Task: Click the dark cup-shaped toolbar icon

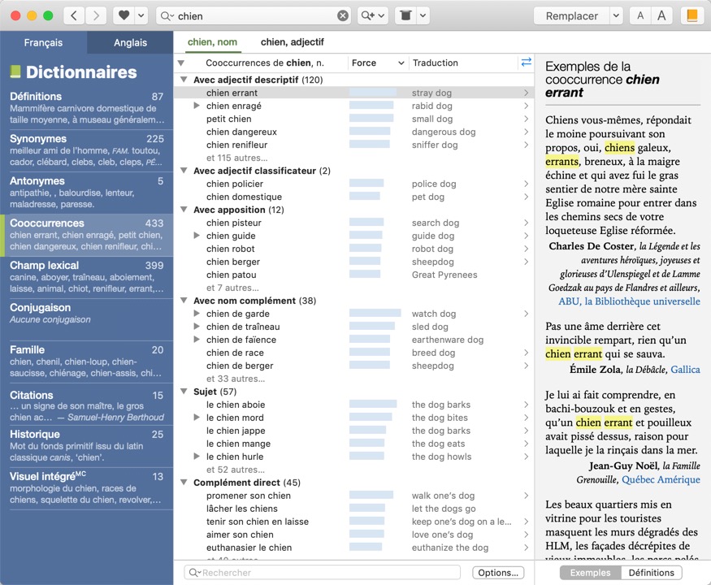Action: [x=405, y=16]
